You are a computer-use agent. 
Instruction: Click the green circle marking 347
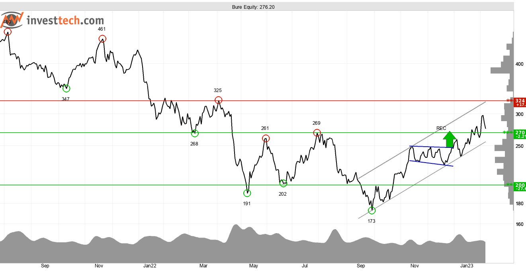[x=66, y=88]
